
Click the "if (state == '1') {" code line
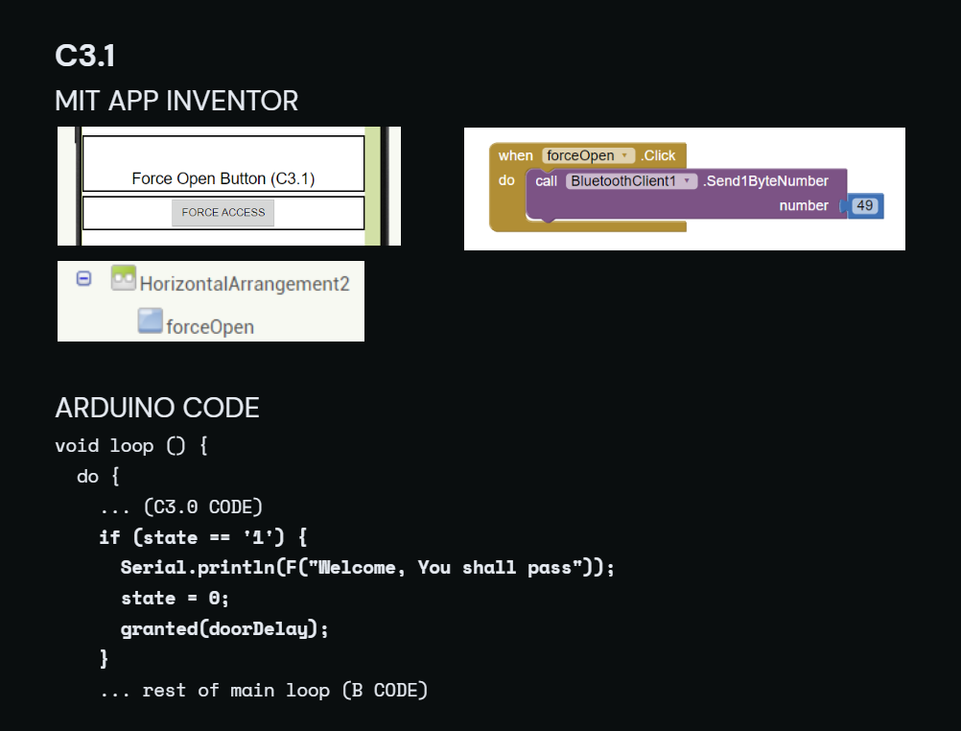pos(203,538)
